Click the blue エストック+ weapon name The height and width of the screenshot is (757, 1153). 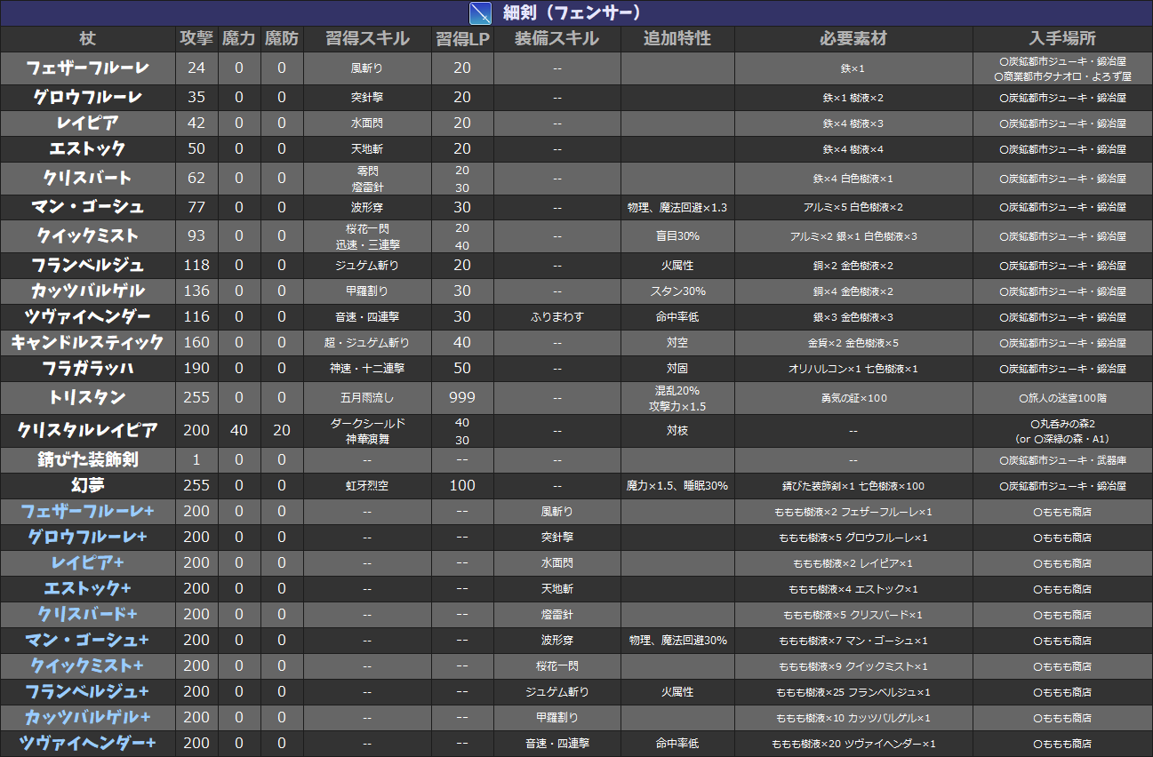(x=87, y=589)
